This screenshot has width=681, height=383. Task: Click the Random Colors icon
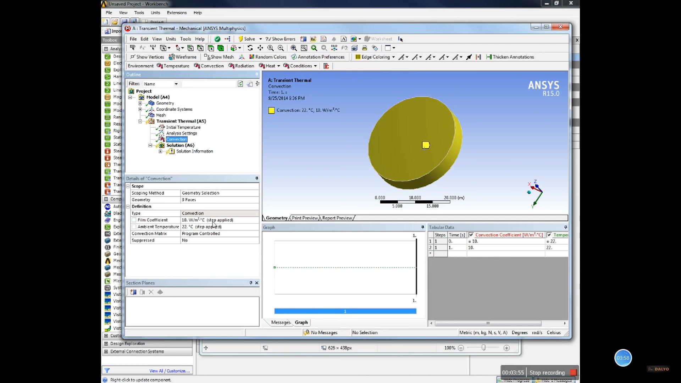pos(268,57)
